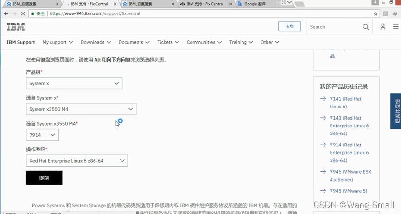
Task: Click the black 继续 button
Action: point(44,178)
